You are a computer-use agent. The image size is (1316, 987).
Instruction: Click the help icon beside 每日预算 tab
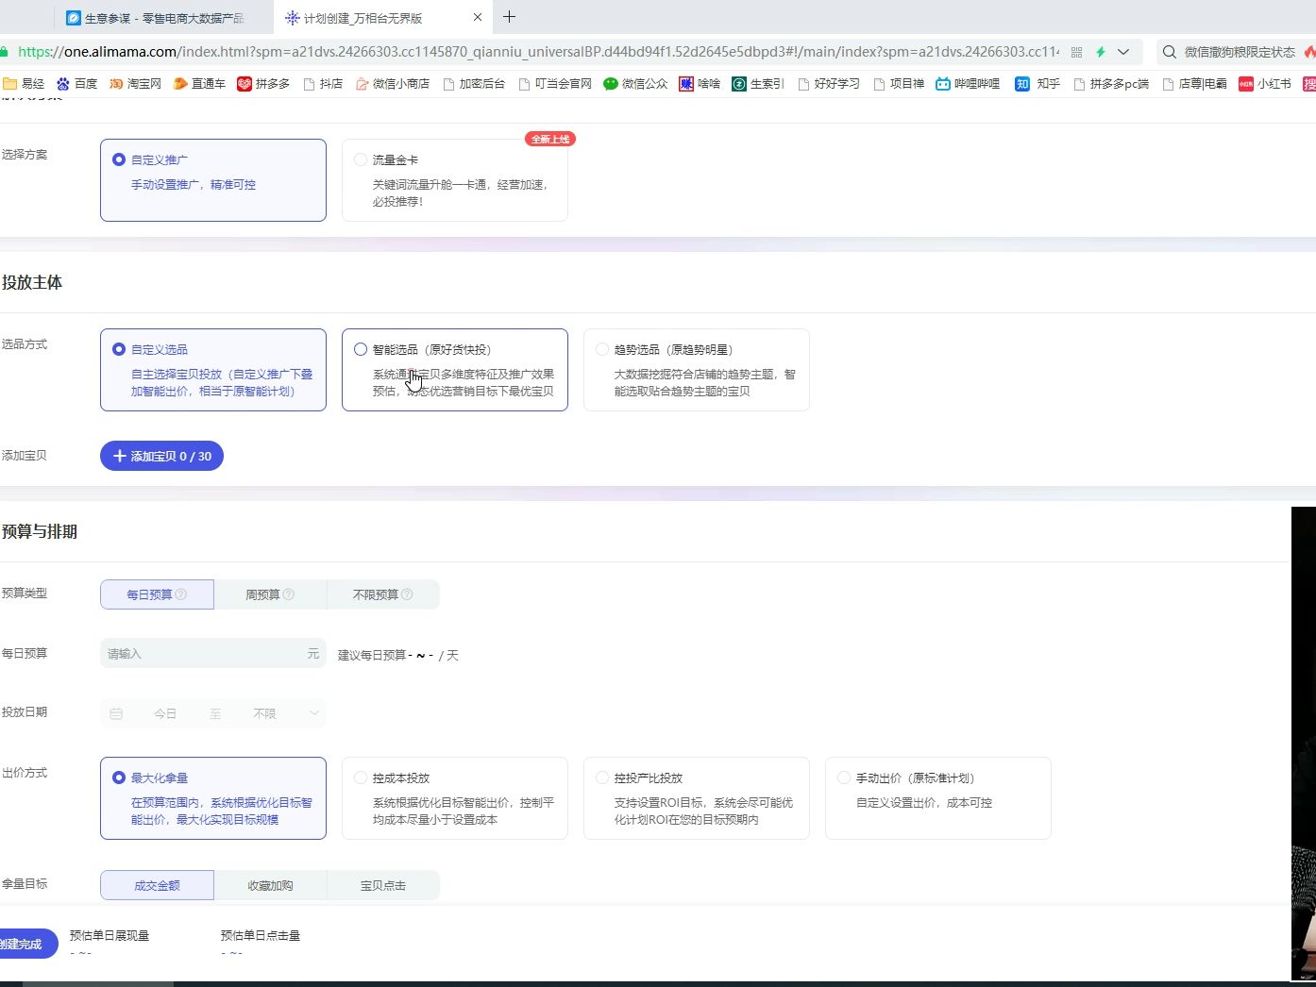pyautogui.click(x=181, y=594)
